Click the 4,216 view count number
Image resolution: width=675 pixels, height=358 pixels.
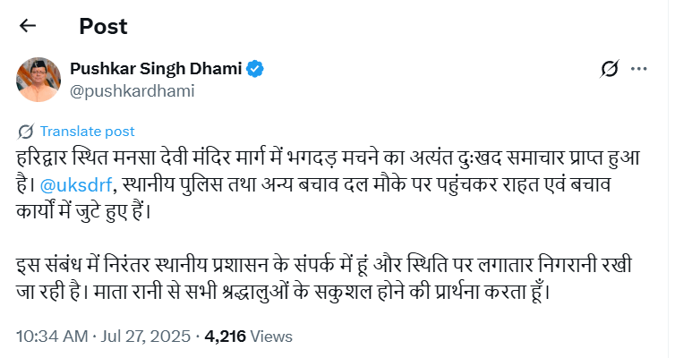226,337
